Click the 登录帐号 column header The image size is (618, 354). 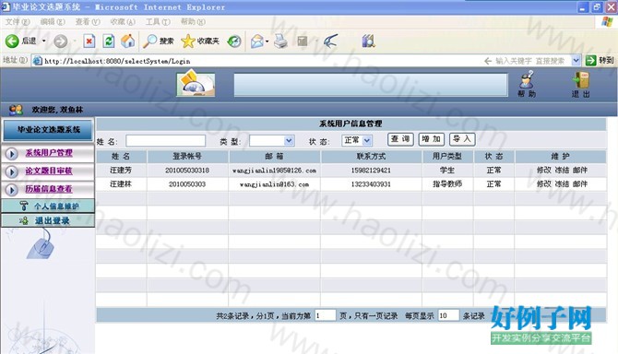point(187,157)
